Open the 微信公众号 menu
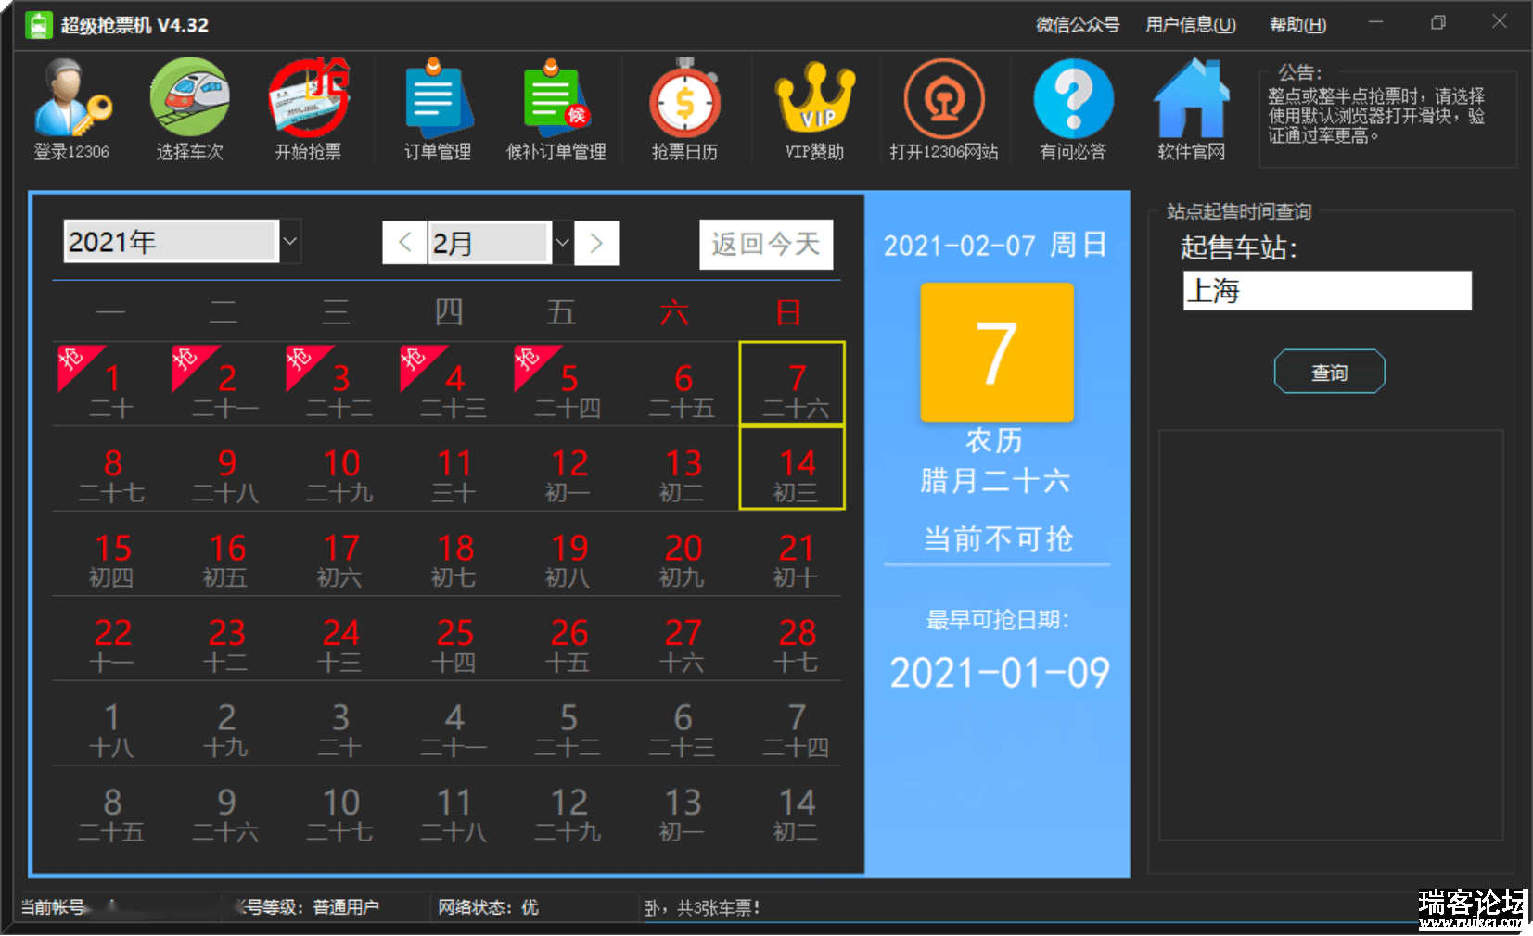 point(1078,25)
